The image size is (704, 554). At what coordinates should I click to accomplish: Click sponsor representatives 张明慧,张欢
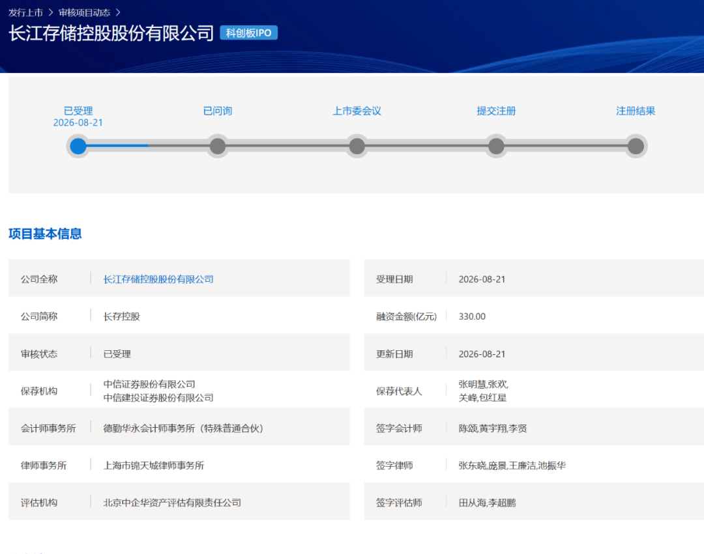tap(483, 384)
